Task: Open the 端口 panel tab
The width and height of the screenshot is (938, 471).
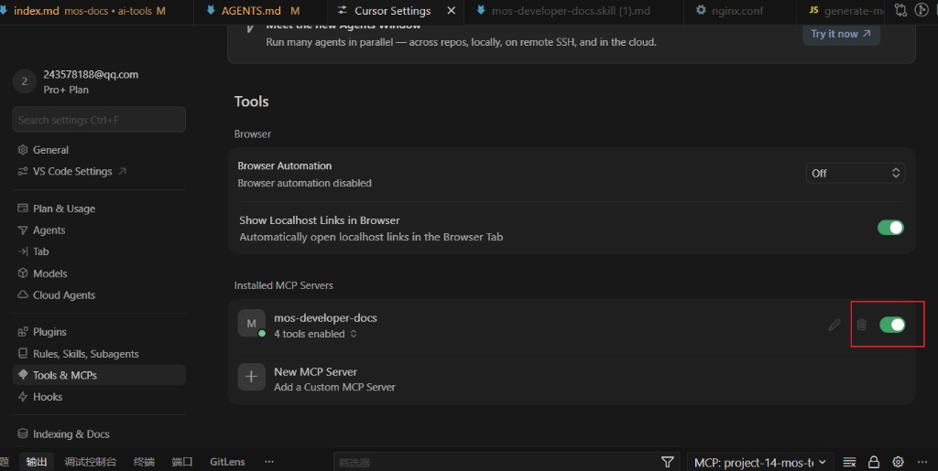Action: [x=182, y=462]
